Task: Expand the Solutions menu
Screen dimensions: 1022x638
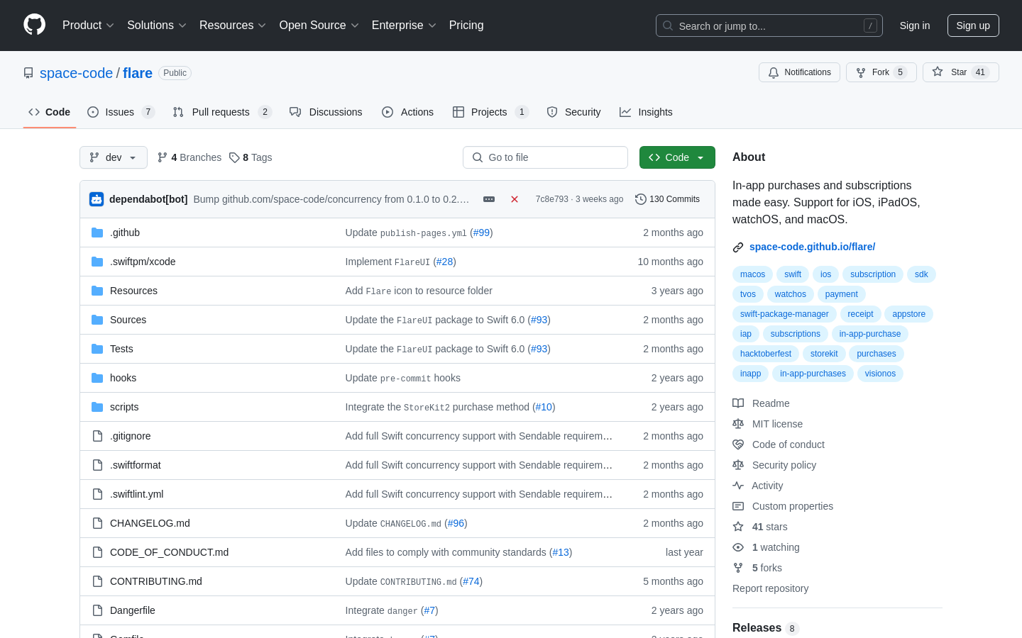Action: coord(157,25)
